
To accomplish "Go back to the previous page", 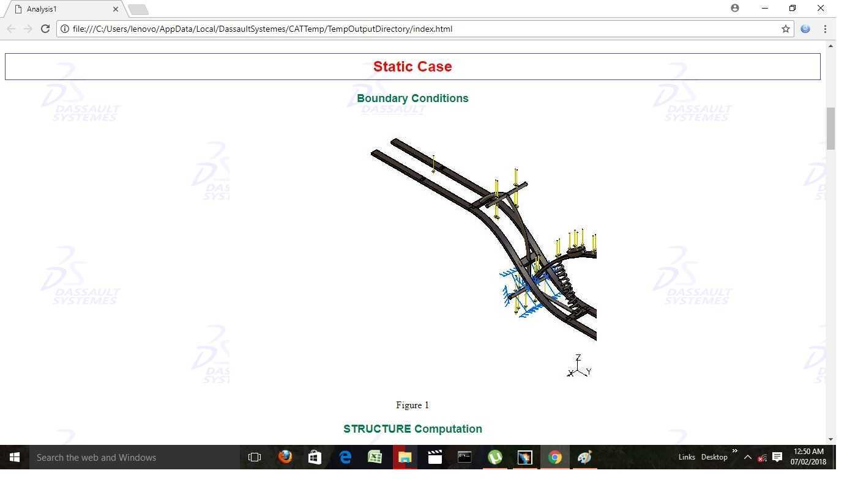I will click(x=11, y=29).
